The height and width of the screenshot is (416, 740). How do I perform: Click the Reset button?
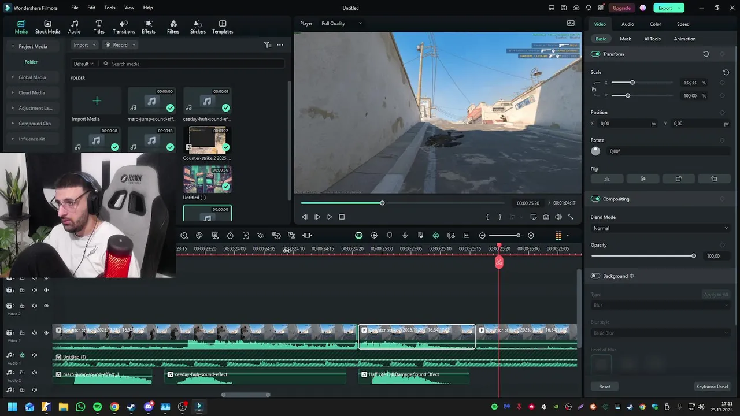pos(605,387)
